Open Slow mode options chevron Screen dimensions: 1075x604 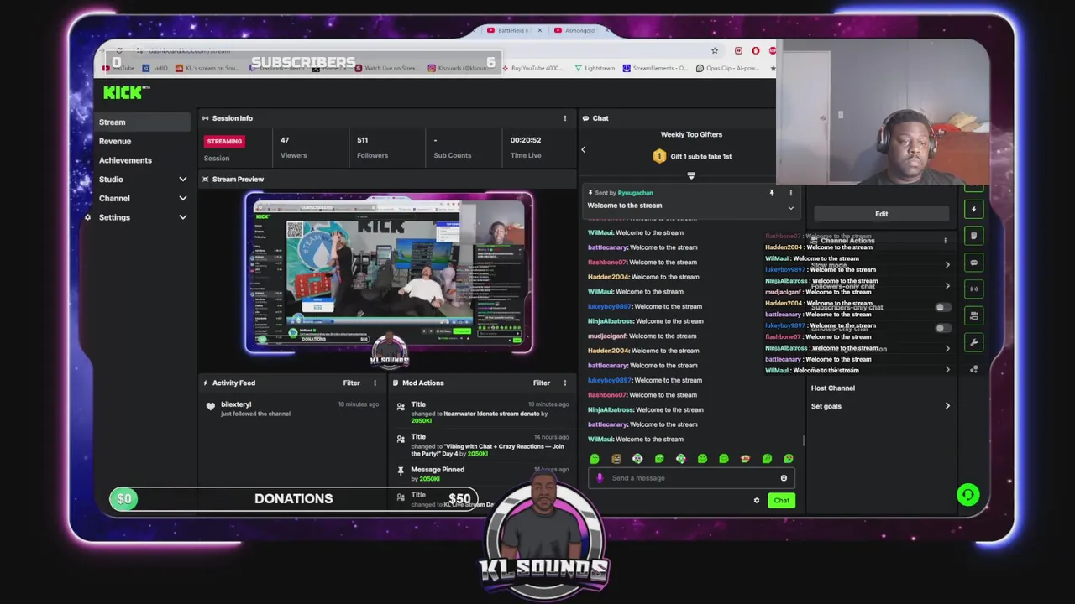coord(947,265)
